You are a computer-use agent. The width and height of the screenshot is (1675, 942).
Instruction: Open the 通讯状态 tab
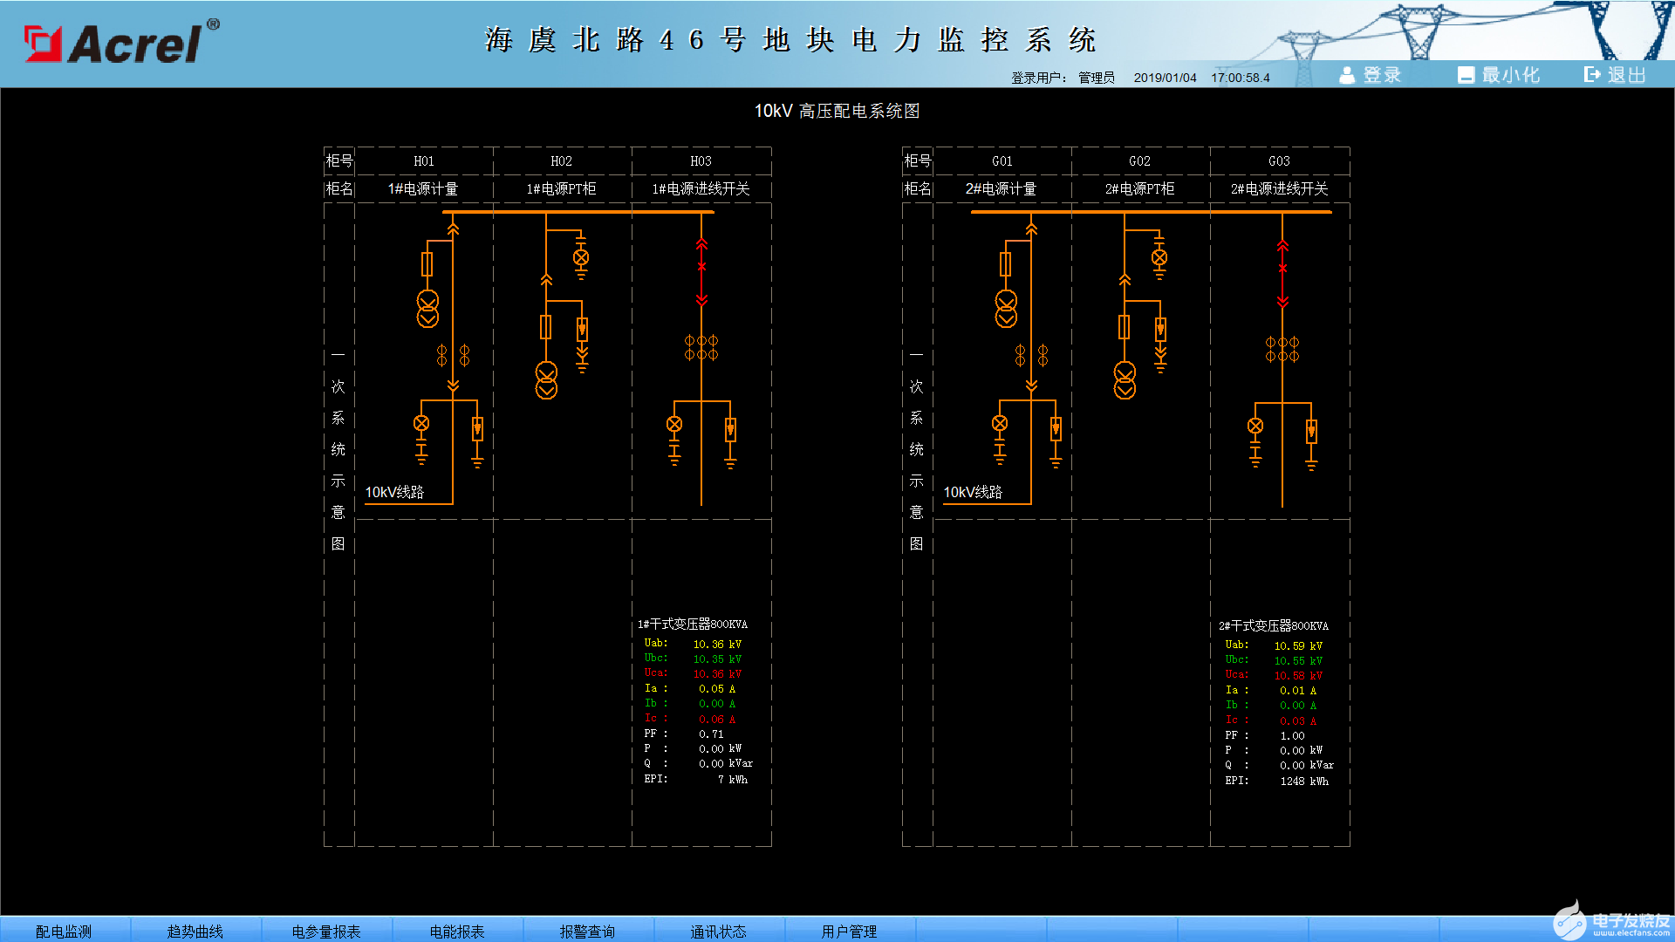tap(718, 931)
